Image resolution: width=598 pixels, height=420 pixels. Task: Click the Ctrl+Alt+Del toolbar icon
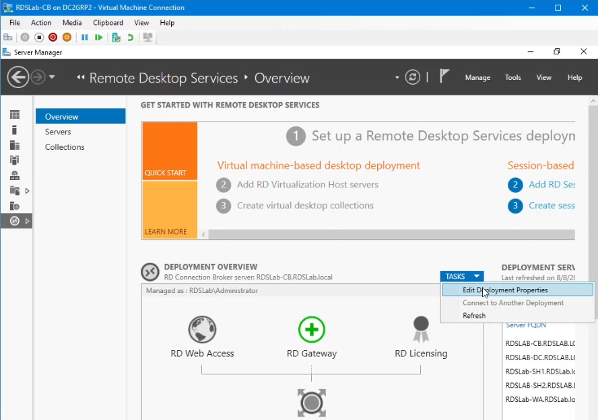pos(8,37)
